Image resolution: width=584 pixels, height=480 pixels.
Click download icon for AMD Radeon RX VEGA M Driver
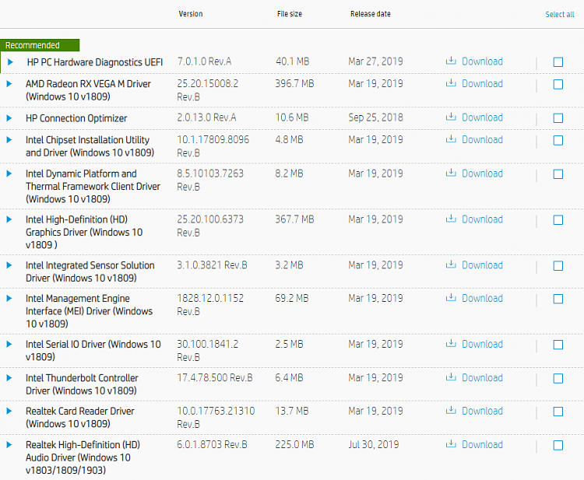pyautogui.click(x=451, y=84)
